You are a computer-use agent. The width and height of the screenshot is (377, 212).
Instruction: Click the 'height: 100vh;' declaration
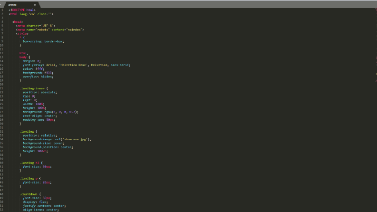pos(35,151)
